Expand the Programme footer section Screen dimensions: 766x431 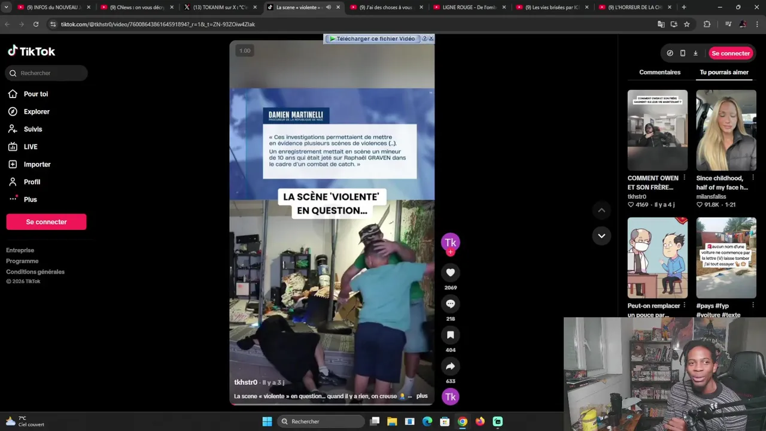point(22,261)
